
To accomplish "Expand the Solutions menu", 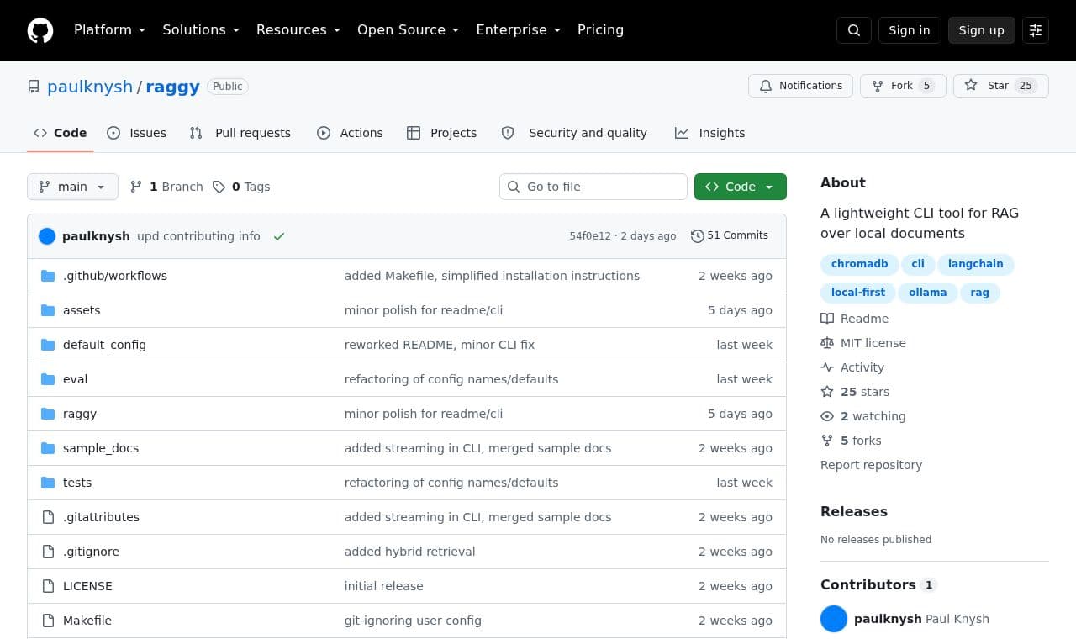I will (201, 30).
